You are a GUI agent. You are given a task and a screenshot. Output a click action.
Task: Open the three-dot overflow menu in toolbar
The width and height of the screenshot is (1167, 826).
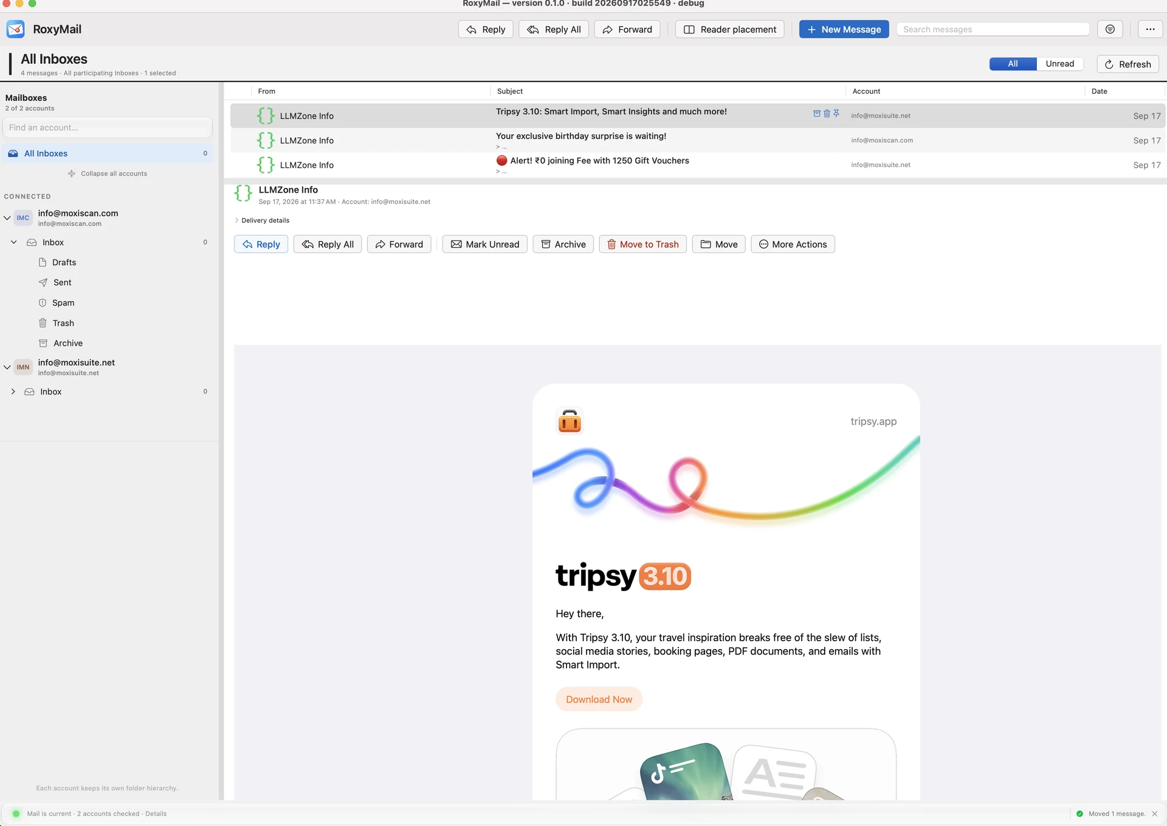point(1150,29)
